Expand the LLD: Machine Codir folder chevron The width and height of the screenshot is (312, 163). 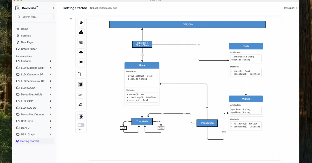(x=50, y=68)
